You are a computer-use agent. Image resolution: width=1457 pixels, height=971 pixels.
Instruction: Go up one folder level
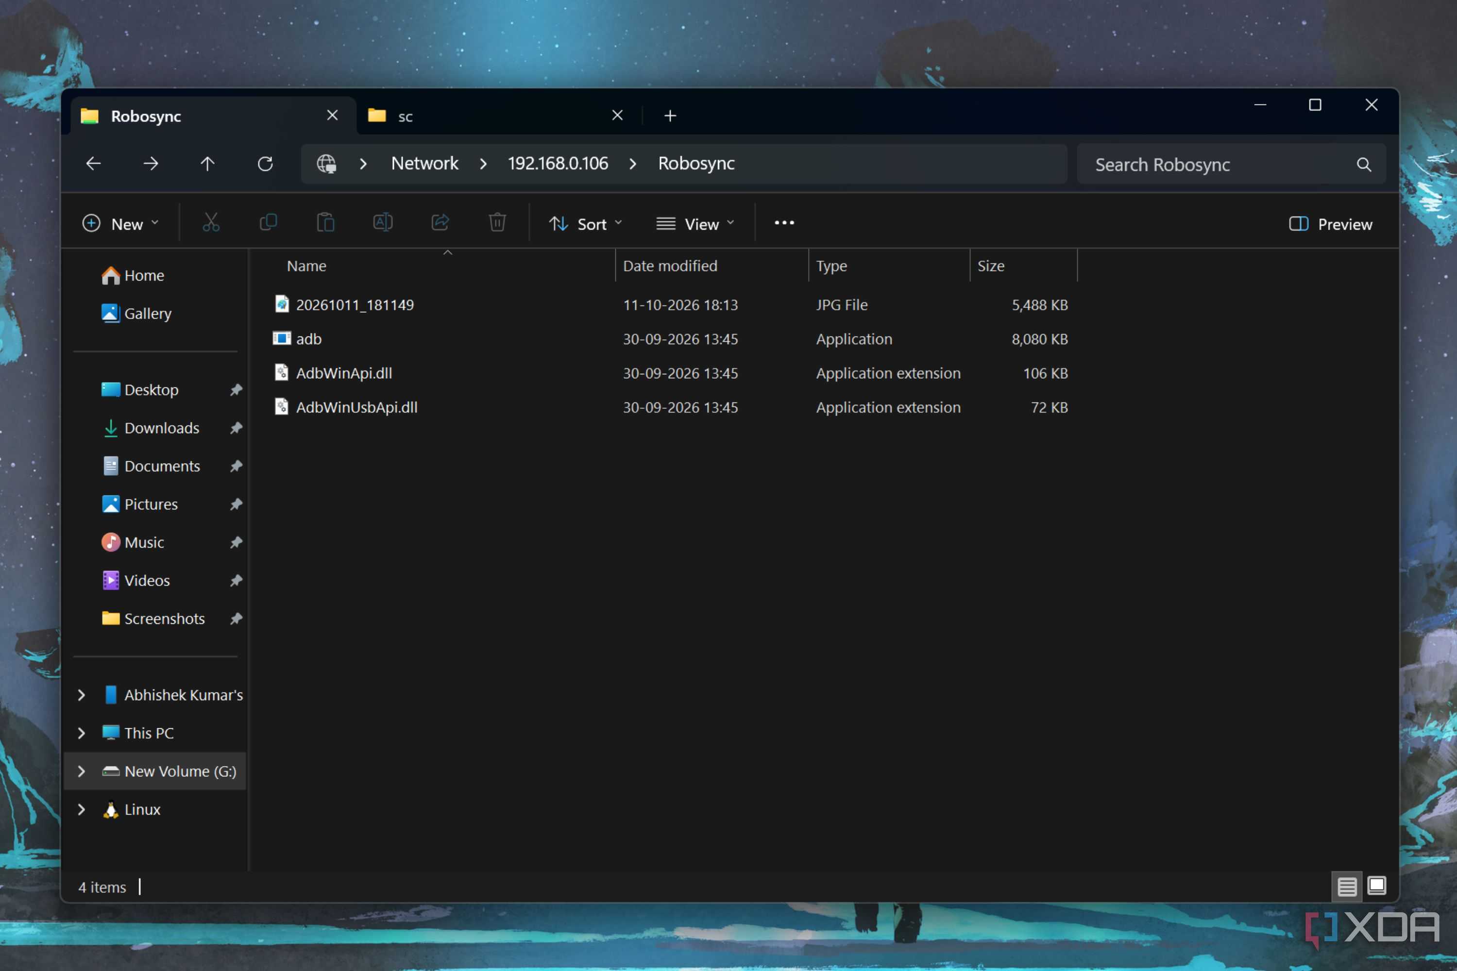pos(207,164)
